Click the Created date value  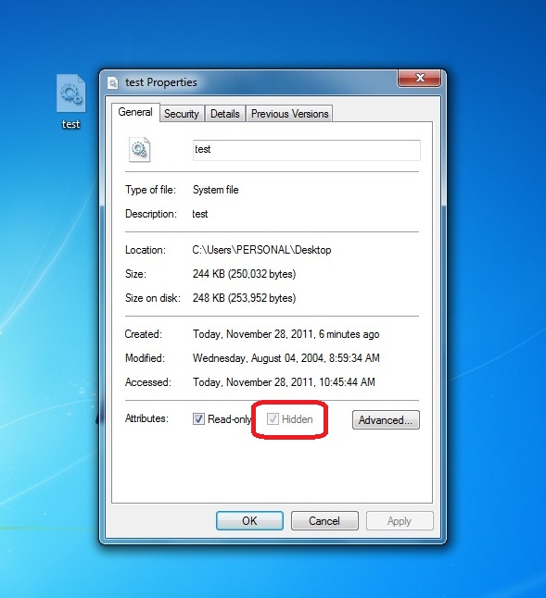click(x=286, y=334)
